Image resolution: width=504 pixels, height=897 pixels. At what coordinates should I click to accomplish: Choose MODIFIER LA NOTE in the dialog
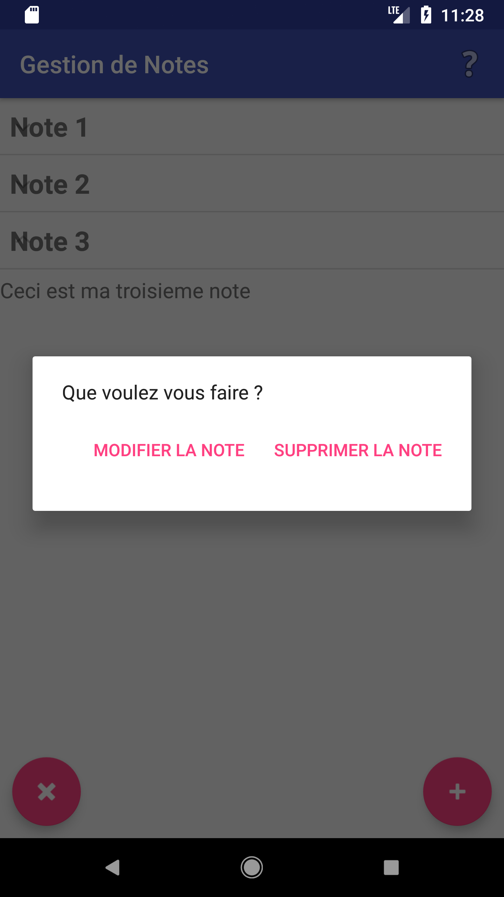(x=169, y=450)
